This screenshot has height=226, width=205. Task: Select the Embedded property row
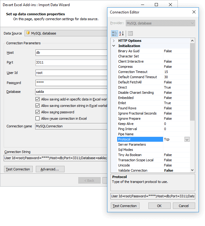[x=140, y=98]
